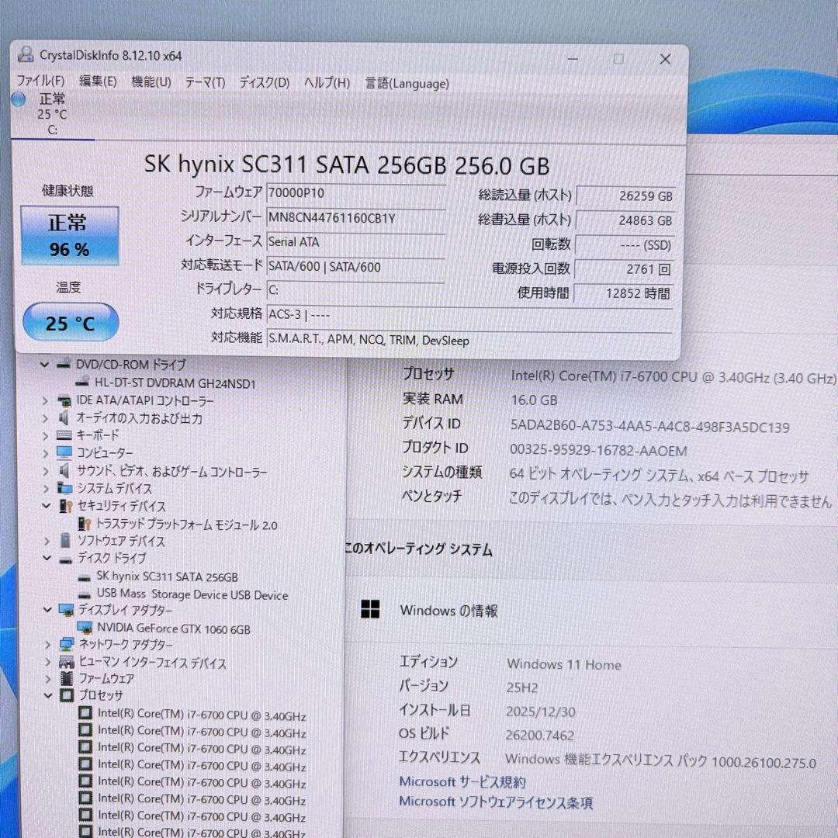Click the DVD/CD-ROM drive category icon
Screen dimensions: 838x838
(64, 364)
